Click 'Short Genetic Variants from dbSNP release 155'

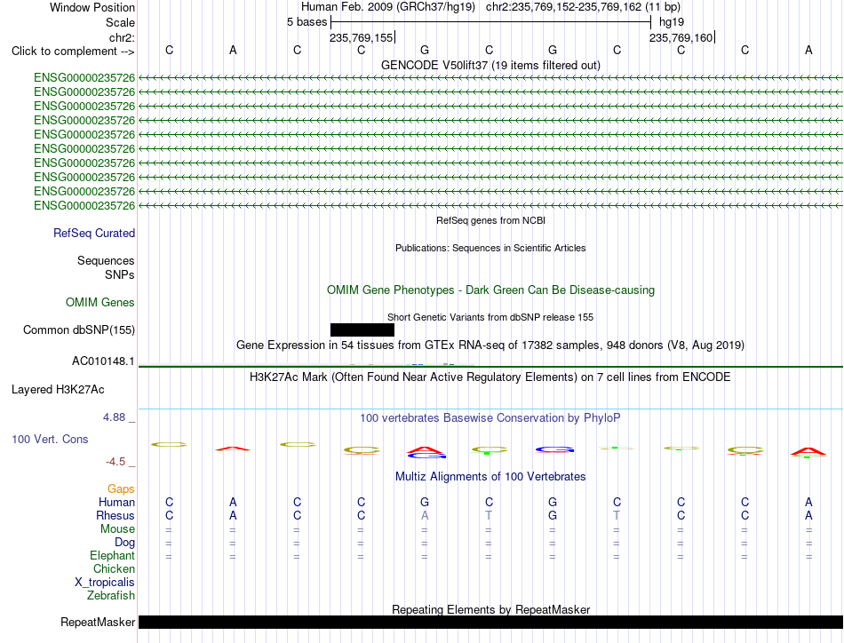click(x=490, y=317)
